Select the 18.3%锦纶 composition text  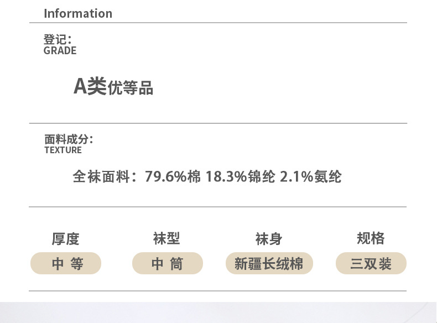pos(240,177)
